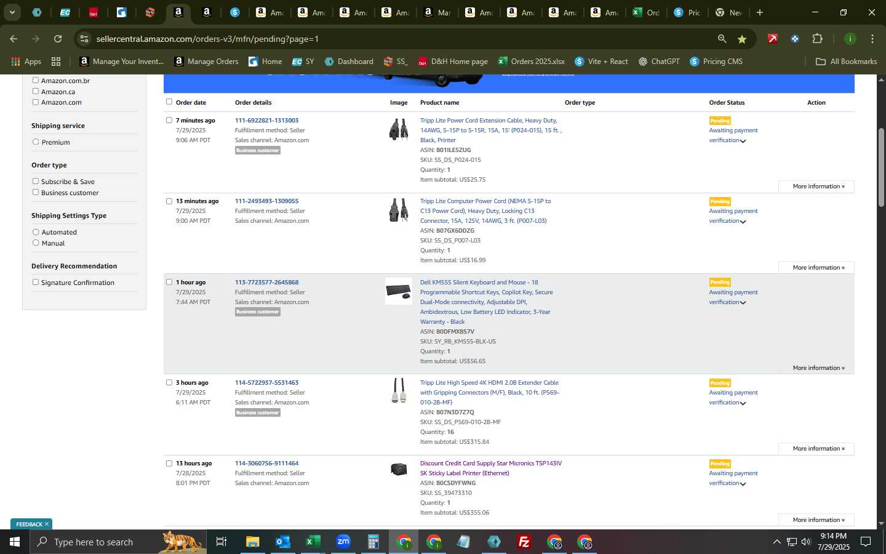
Task: Open the zoom magnifier icon in address bar
Action: click(722, 39)
